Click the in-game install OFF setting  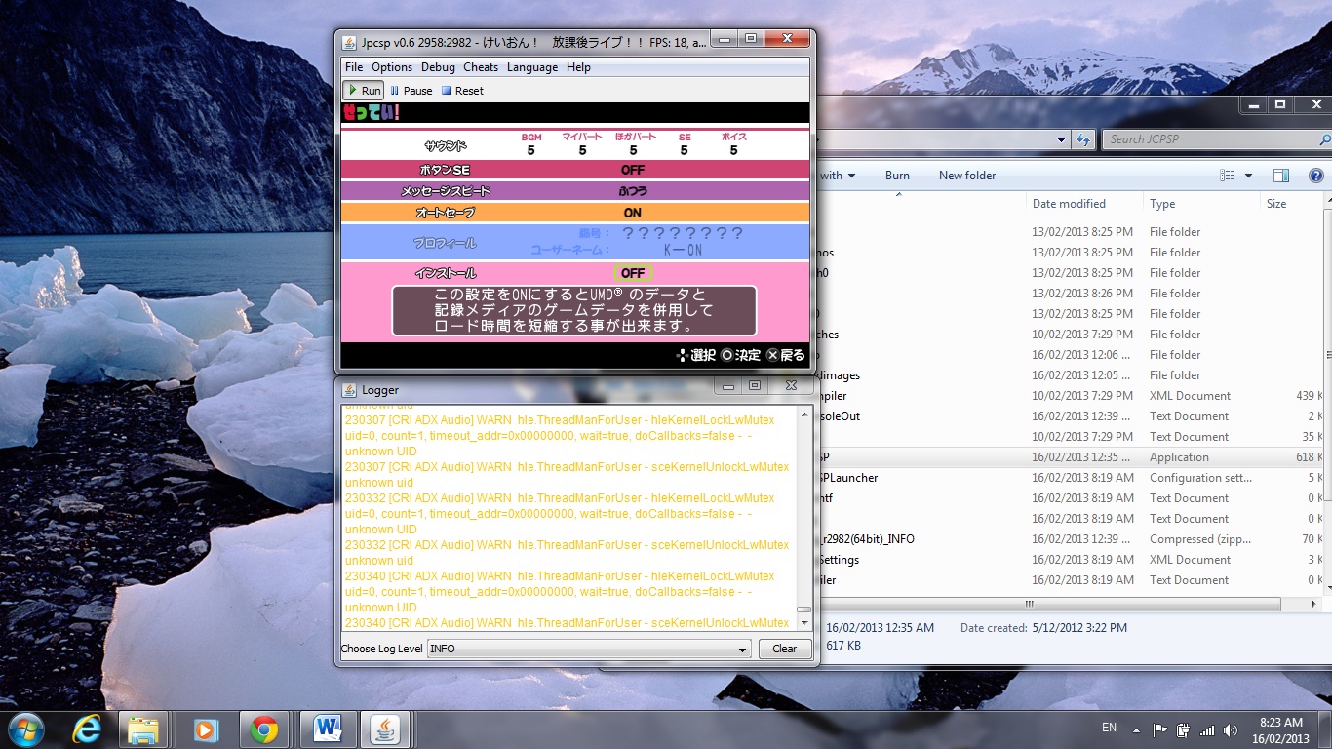click(x=633, y=273)
